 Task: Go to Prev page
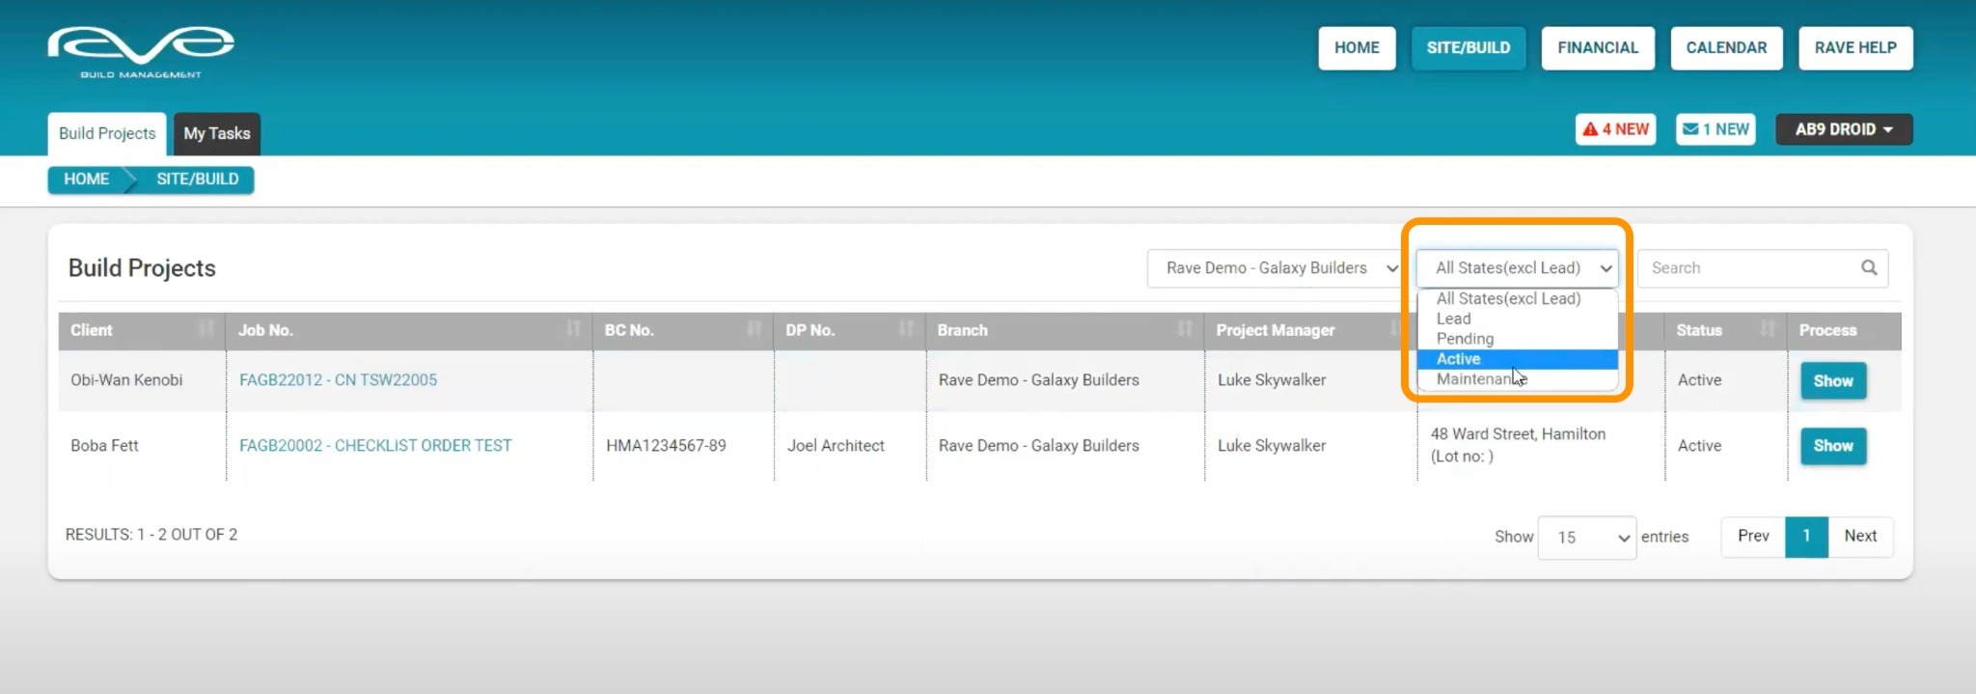[1753, 537]
